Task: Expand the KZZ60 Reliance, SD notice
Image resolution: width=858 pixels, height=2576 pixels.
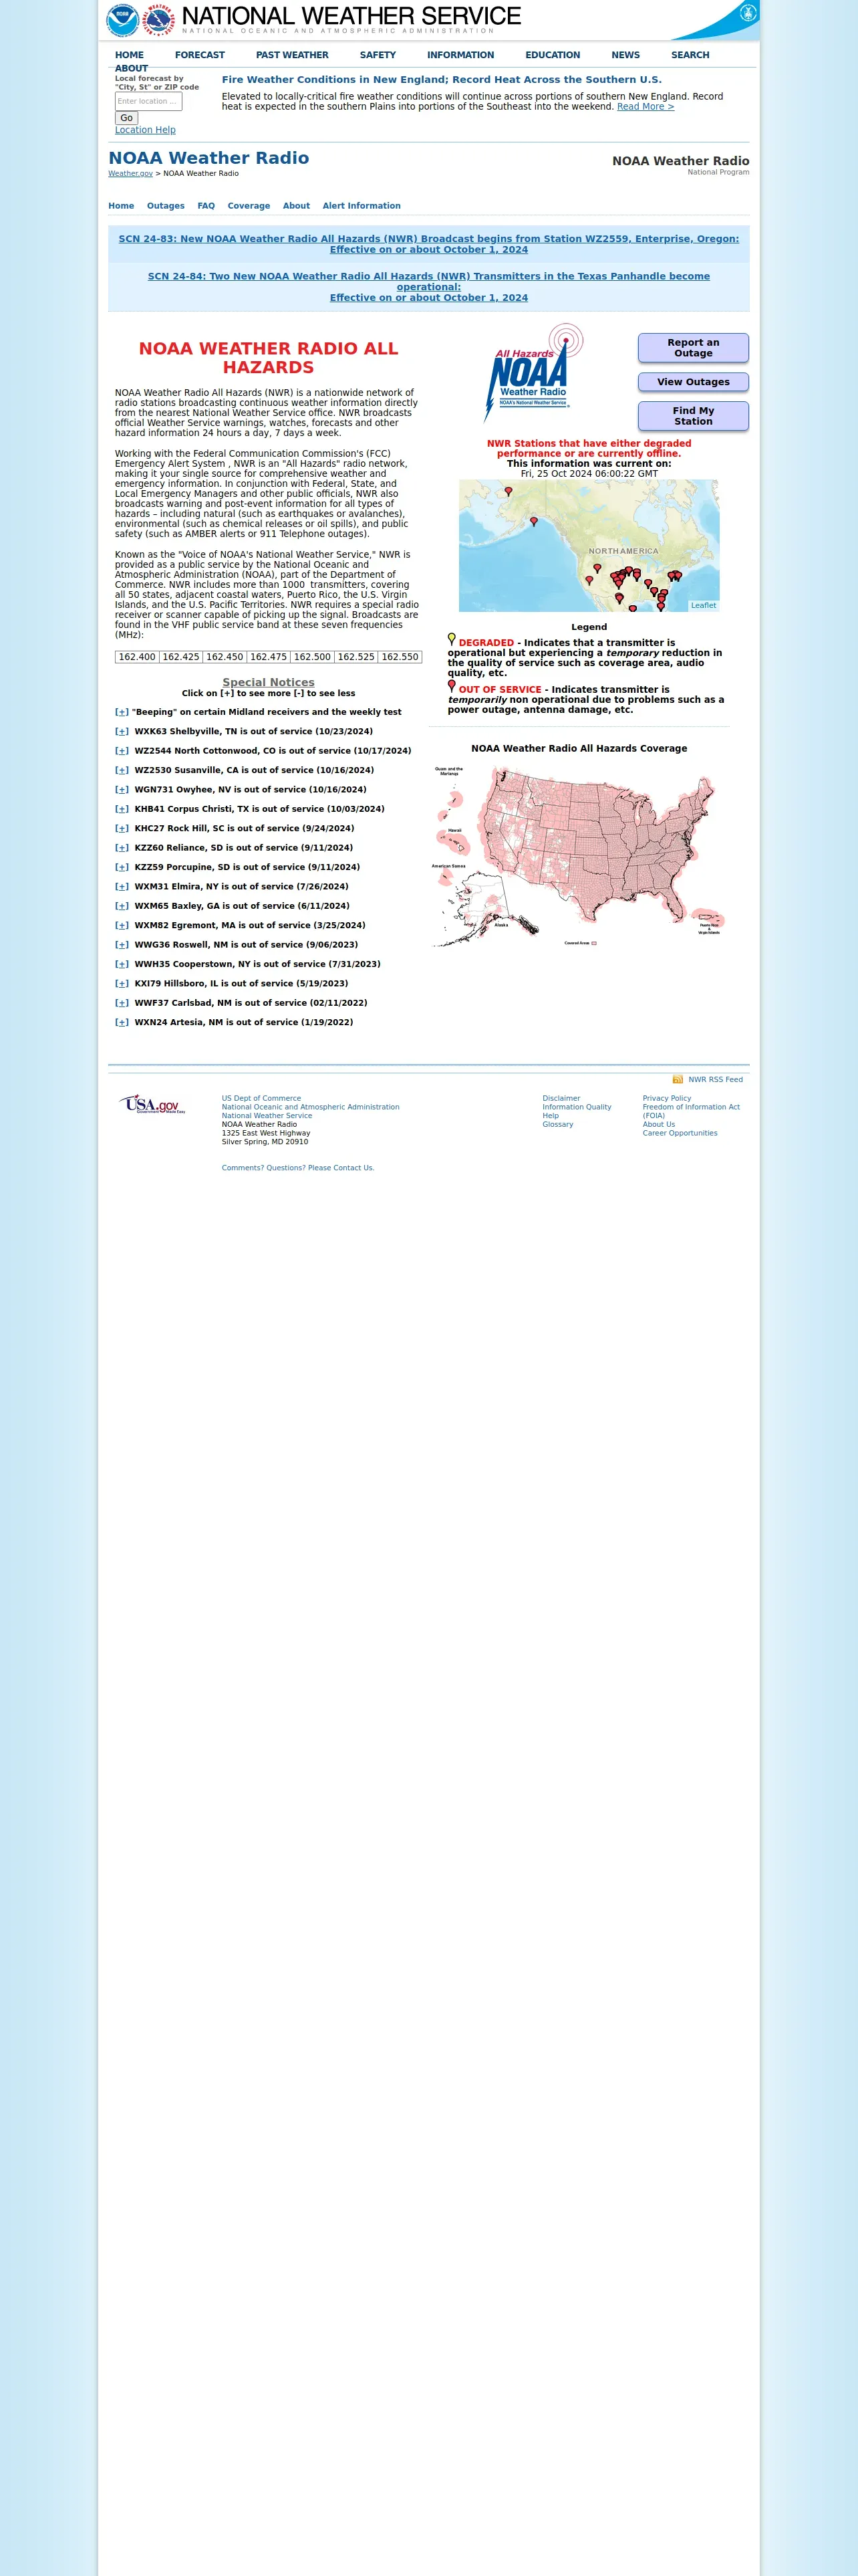Action: [122, 848]
